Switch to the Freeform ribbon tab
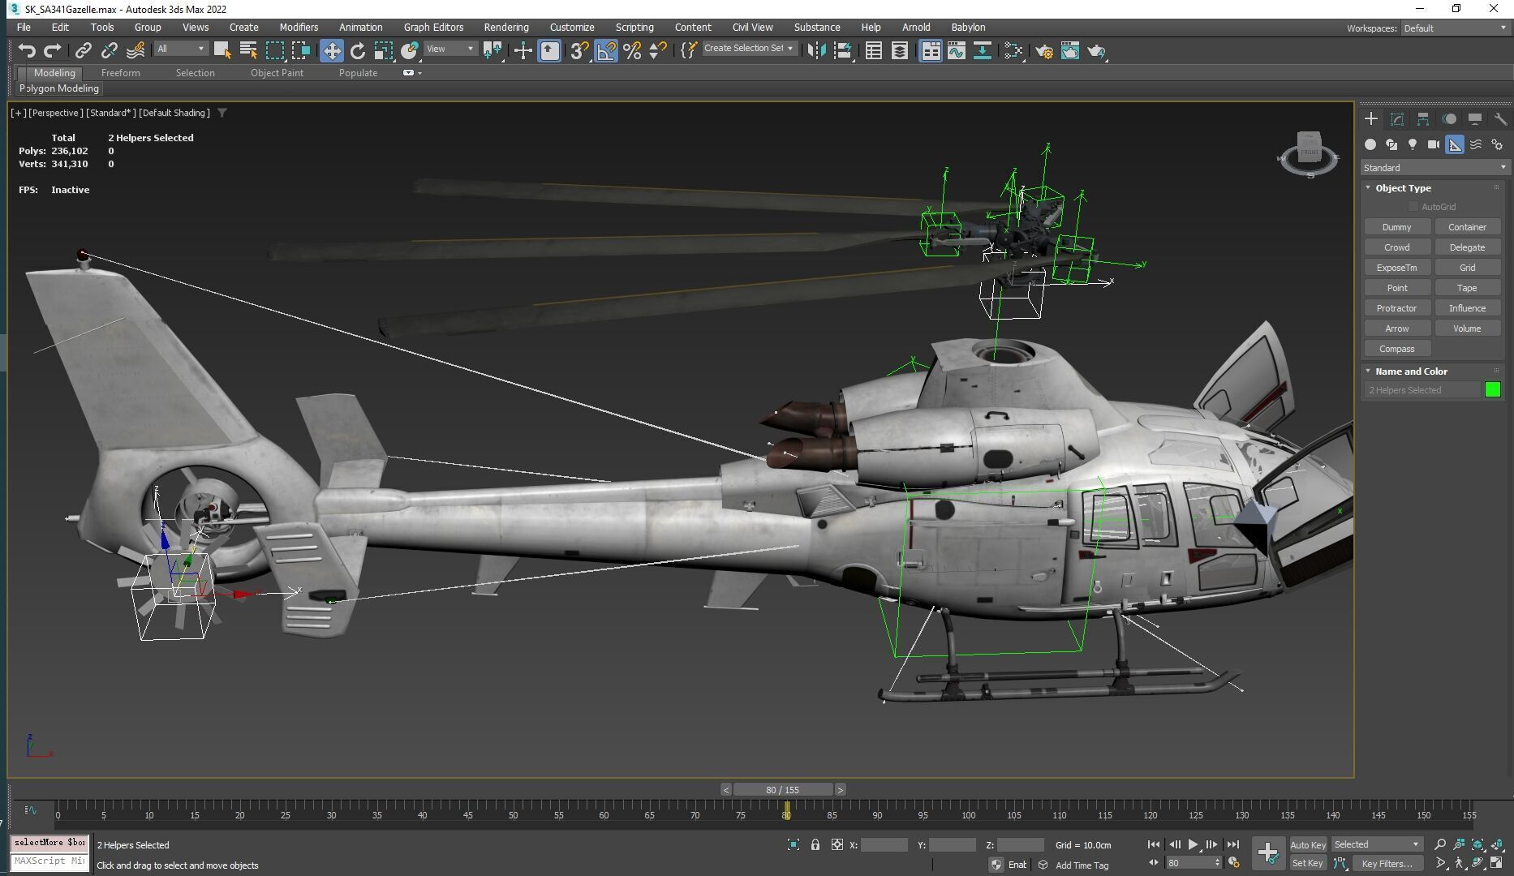This screenshot has width=1514, height=876. point(121,73)
